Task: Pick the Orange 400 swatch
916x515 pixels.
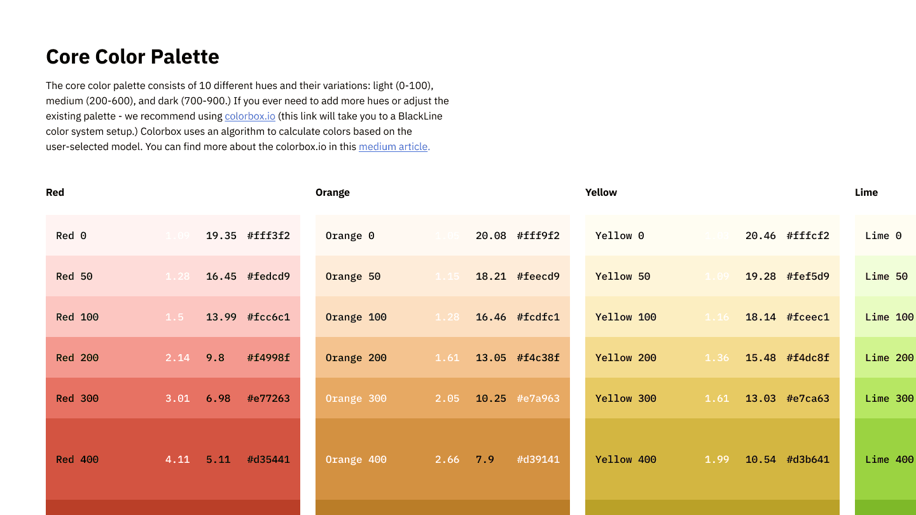Action: [x=443, y=459]
